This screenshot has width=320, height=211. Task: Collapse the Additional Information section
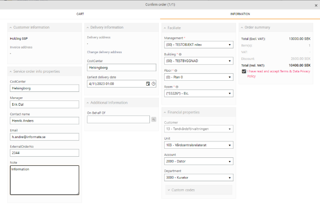[x=121, y=103]
